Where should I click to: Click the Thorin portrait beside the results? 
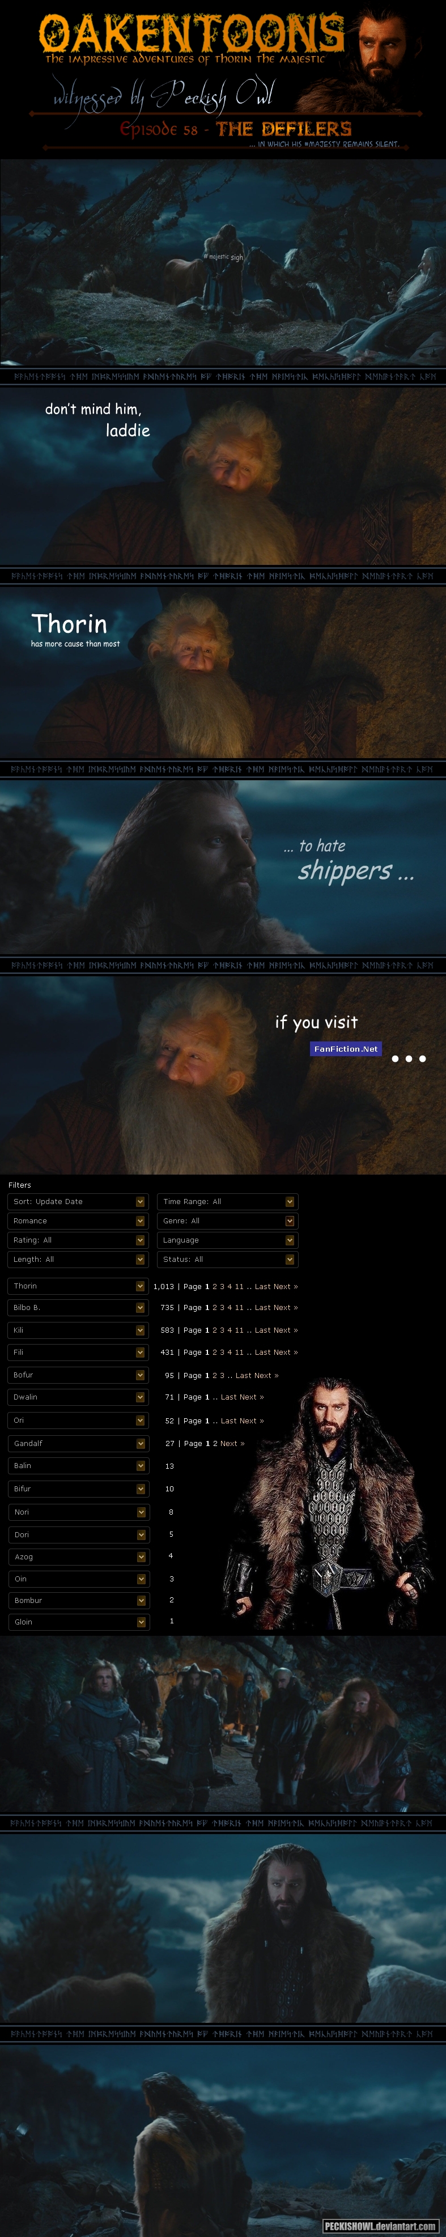click(330, 1502)
